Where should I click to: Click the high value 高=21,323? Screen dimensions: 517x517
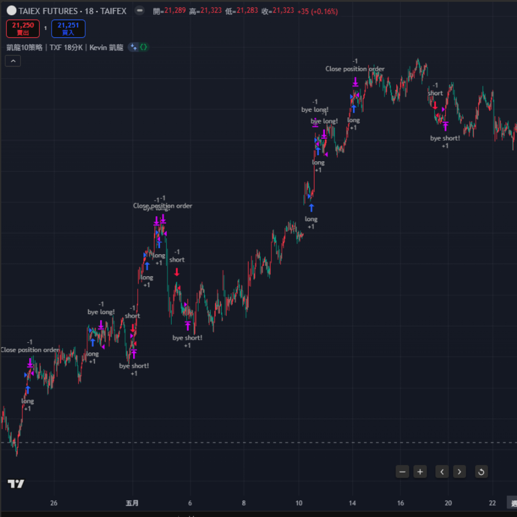pos(205,11)
